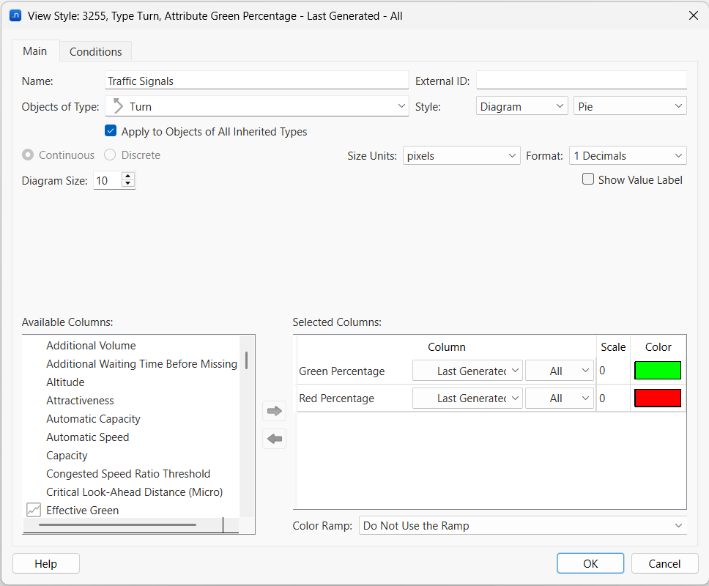Switch to the Conditions tab
The width and height of the screenshot is (709, 586).
click(95, 51)
